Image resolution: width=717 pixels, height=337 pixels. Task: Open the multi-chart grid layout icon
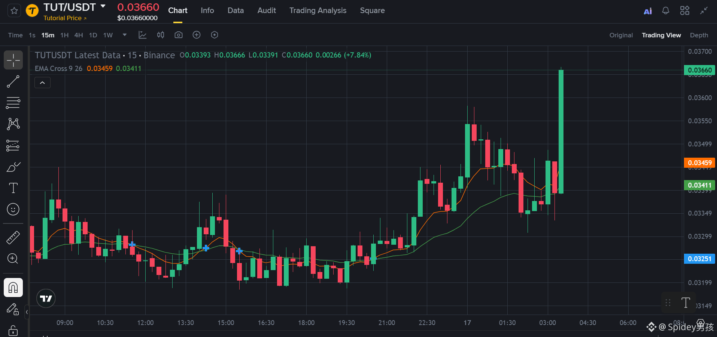tap(685, 10)
